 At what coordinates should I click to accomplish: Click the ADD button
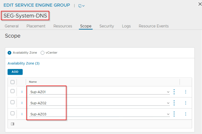tap(15, 72)
